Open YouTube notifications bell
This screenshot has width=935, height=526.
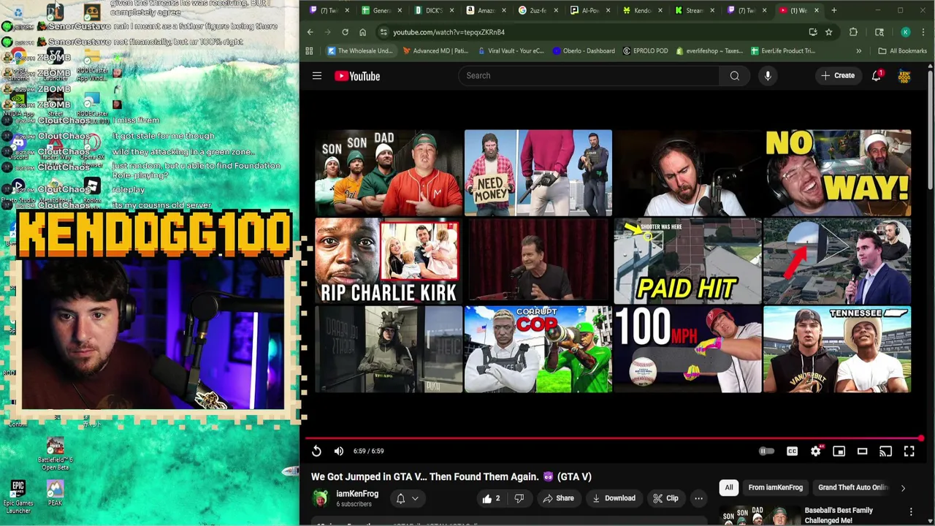(877, 76)
